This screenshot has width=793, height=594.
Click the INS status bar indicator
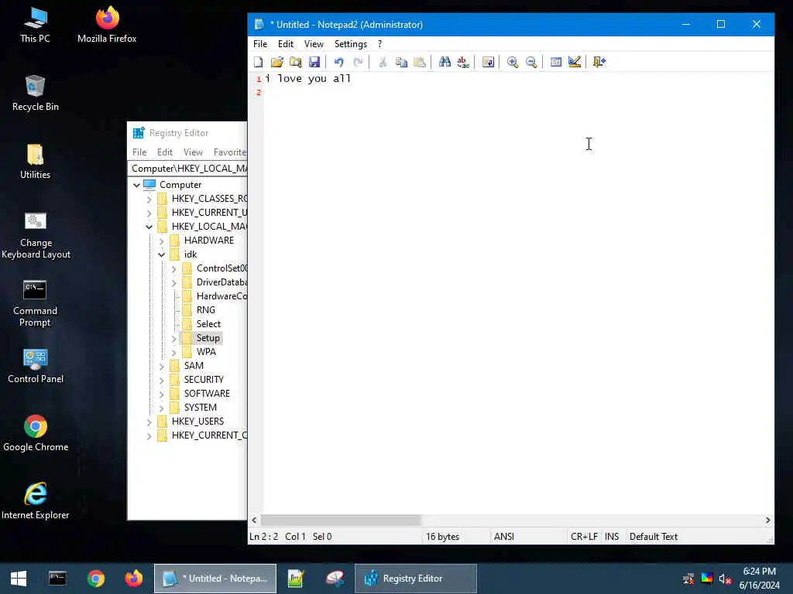[x=612, y=537]
